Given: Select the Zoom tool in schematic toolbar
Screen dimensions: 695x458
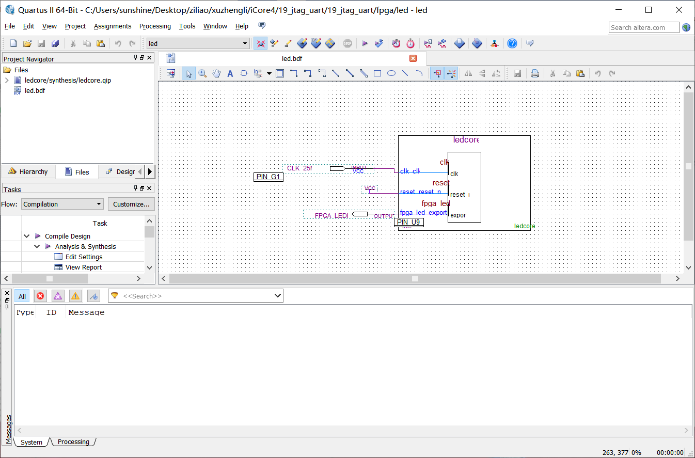Looking at the screenshot, I should click(202, 73).
